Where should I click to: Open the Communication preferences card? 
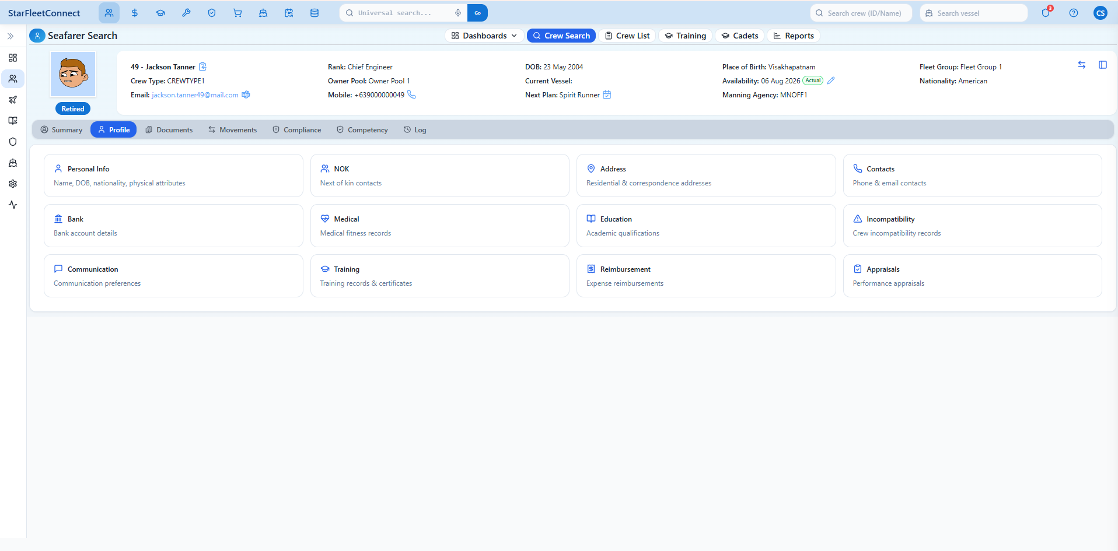[173, 276]
